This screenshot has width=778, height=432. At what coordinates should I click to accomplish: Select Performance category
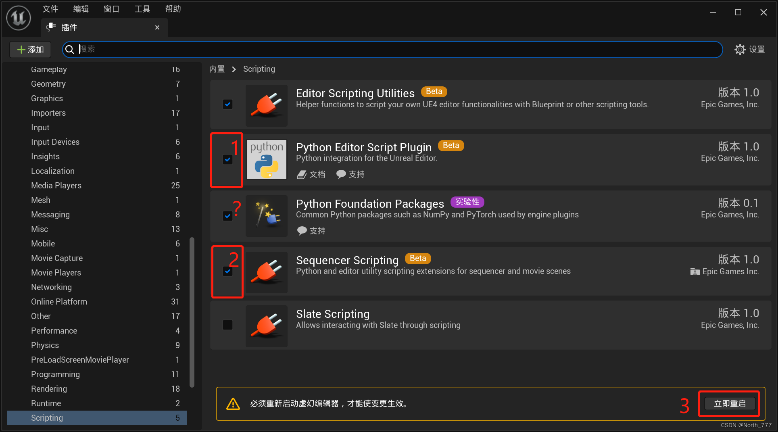pos(97,331)
